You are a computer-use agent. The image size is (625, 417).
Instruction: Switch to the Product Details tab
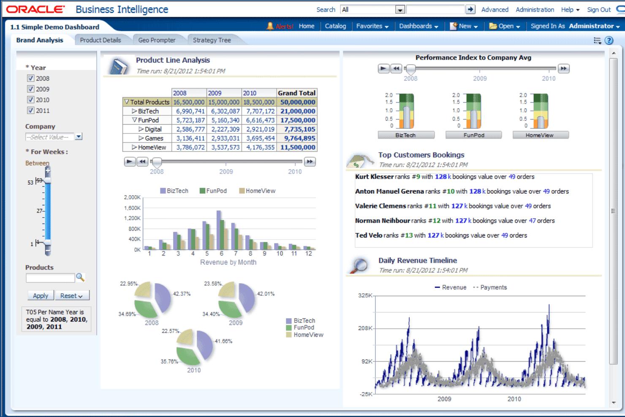coord(101,40)
